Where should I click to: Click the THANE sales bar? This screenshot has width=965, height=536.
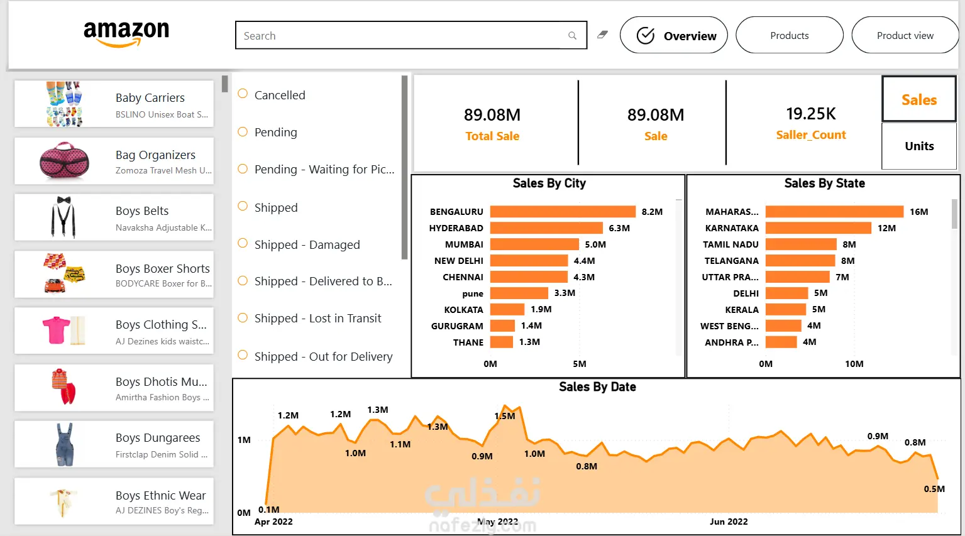[x=502, y=342]
